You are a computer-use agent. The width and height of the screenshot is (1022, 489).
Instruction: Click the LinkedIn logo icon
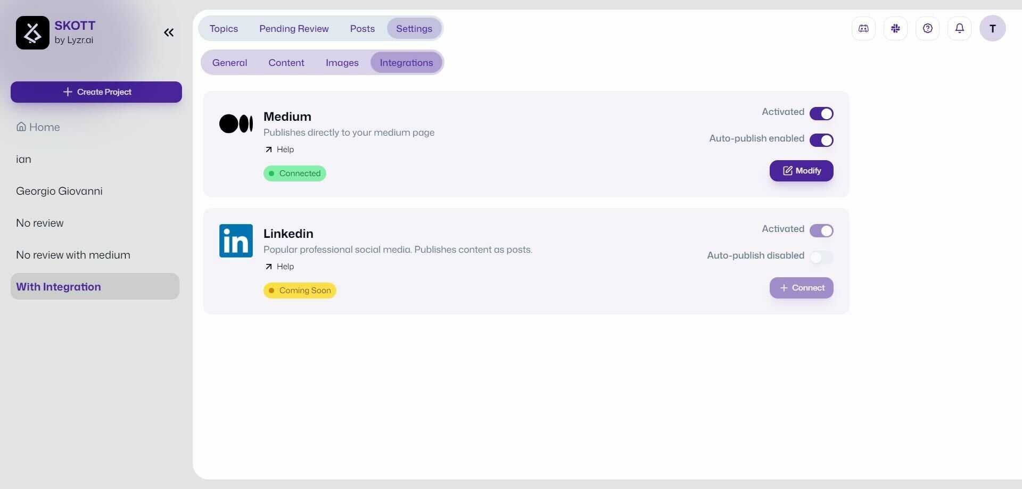pyautogui.click(x=236, y=241)
